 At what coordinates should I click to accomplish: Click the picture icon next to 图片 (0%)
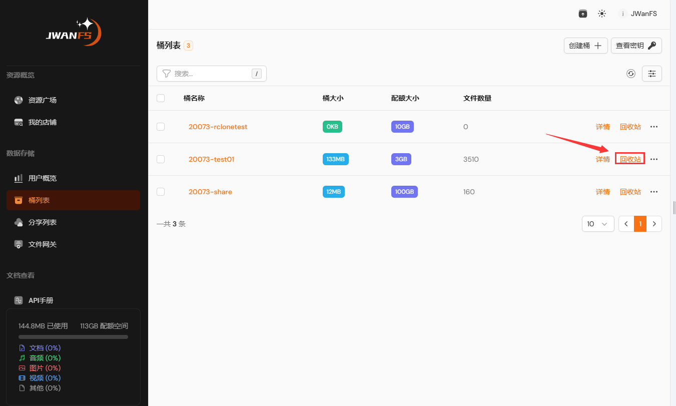22,368
